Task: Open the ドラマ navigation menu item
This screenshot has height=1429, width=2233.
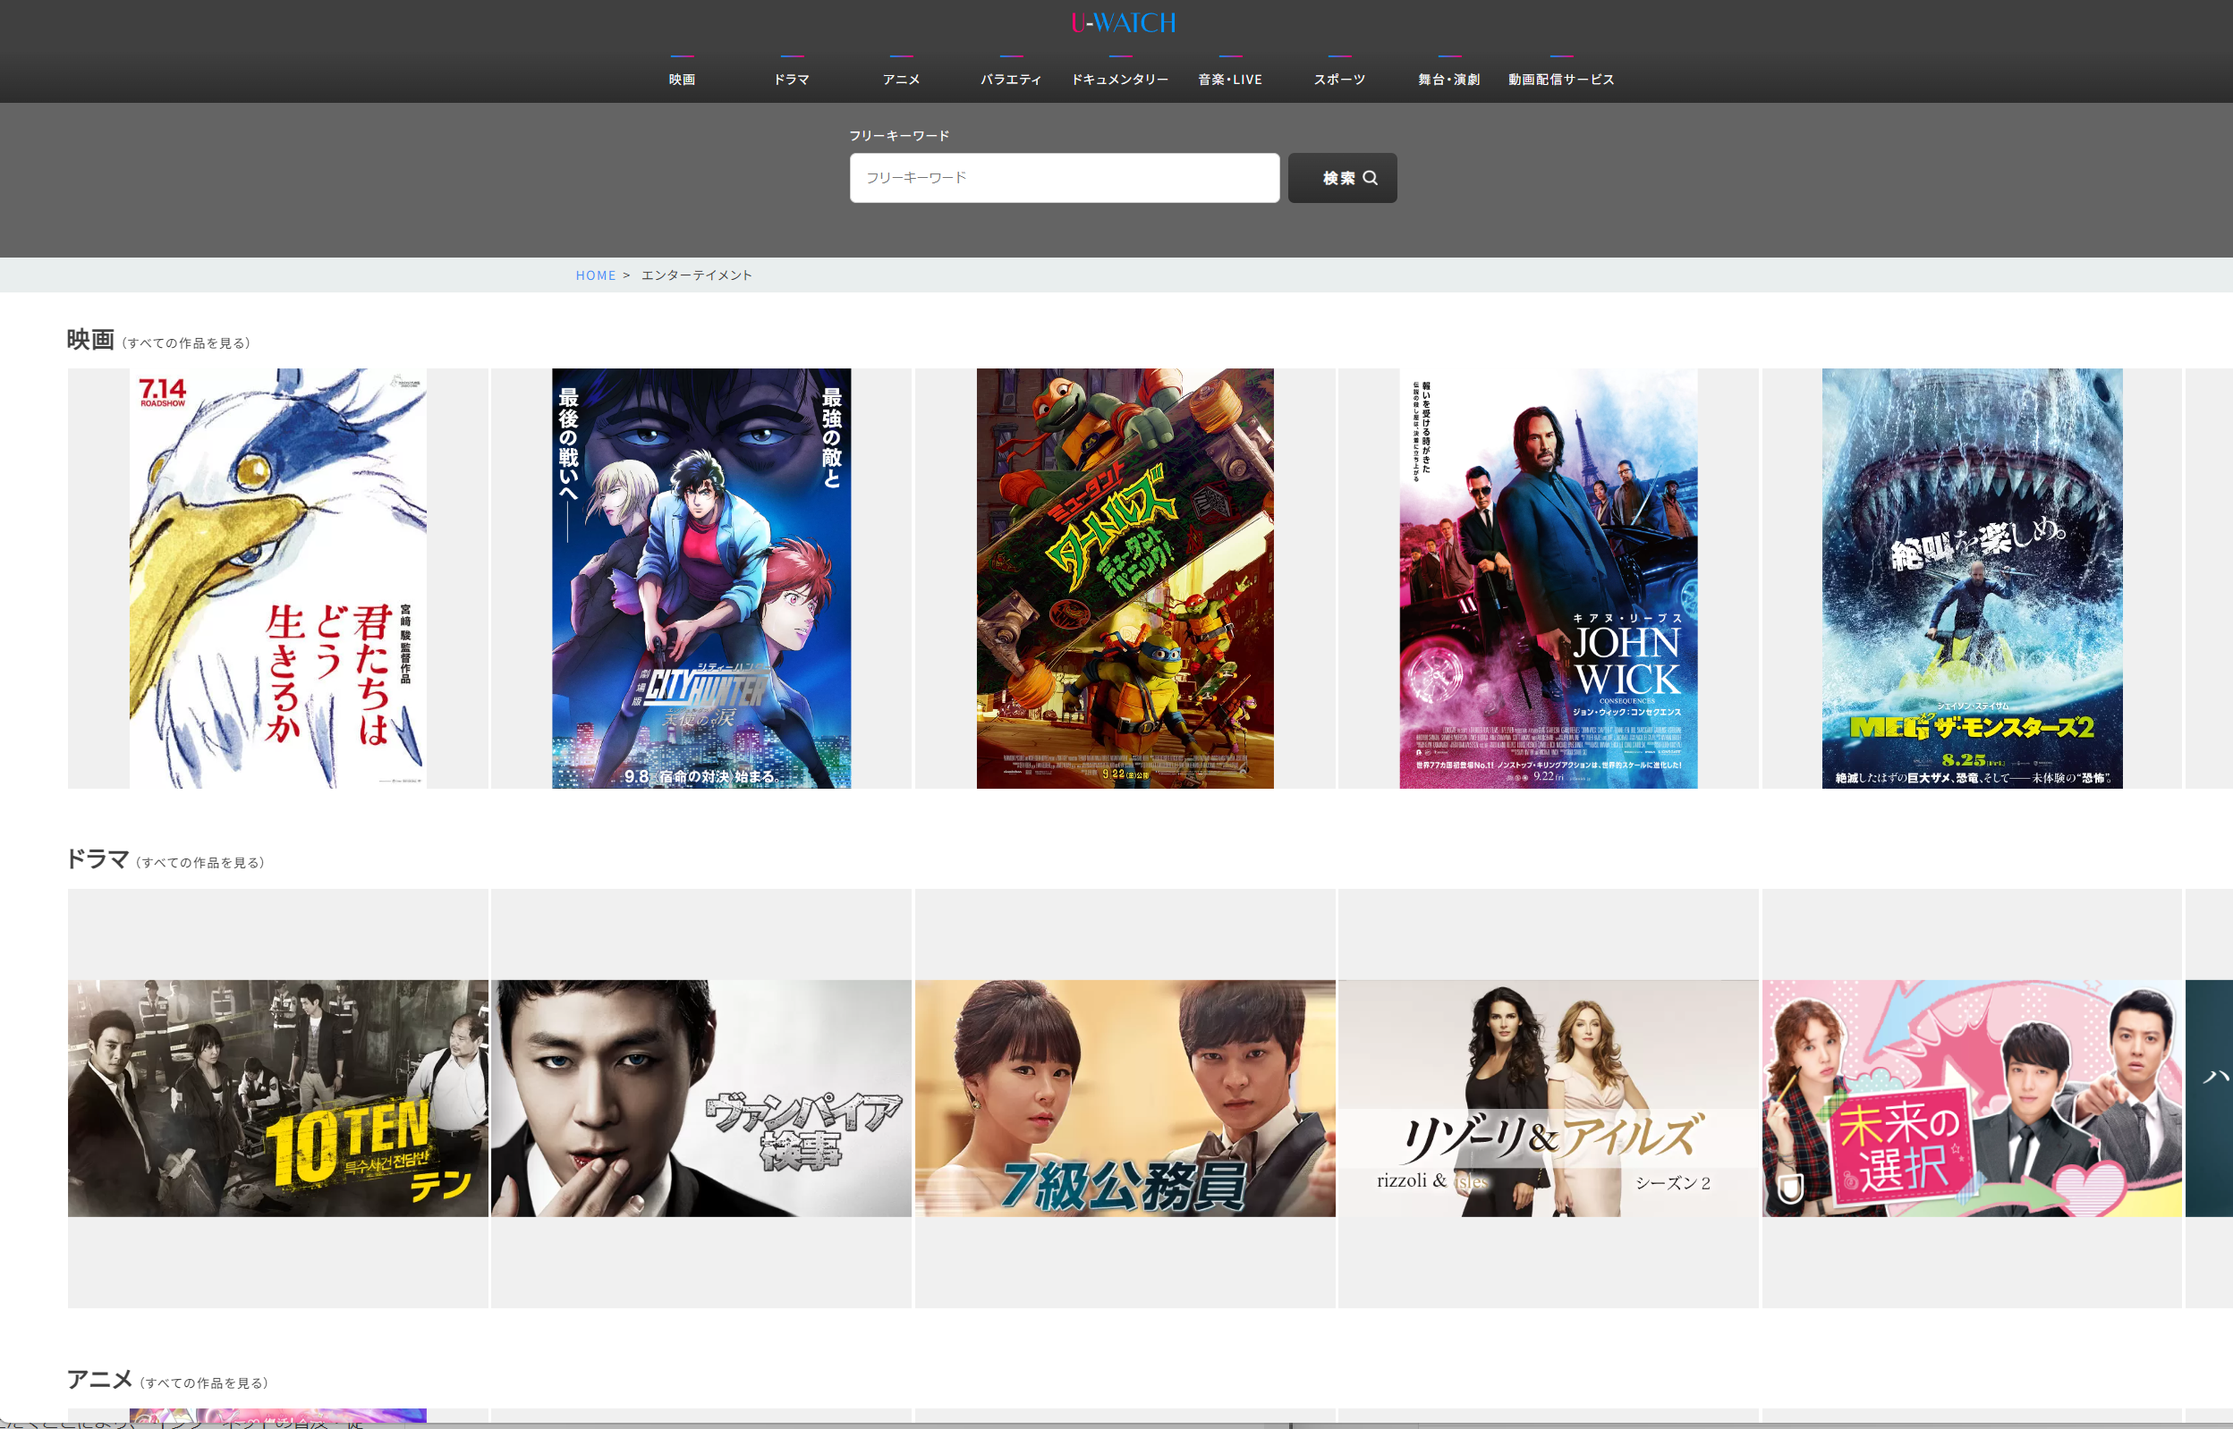Action: pos(792,79)
